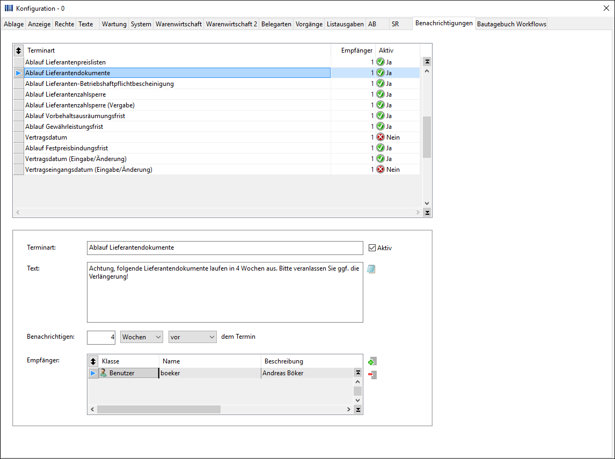The width and height of the screenshot is (615, 459).
Task: Open the vor/nach dropdown
Action: [x=193, y=337]
